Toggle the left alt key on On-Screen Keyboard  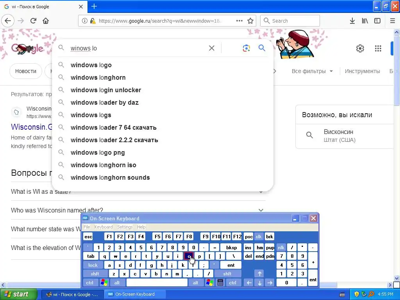coord(117,283)
